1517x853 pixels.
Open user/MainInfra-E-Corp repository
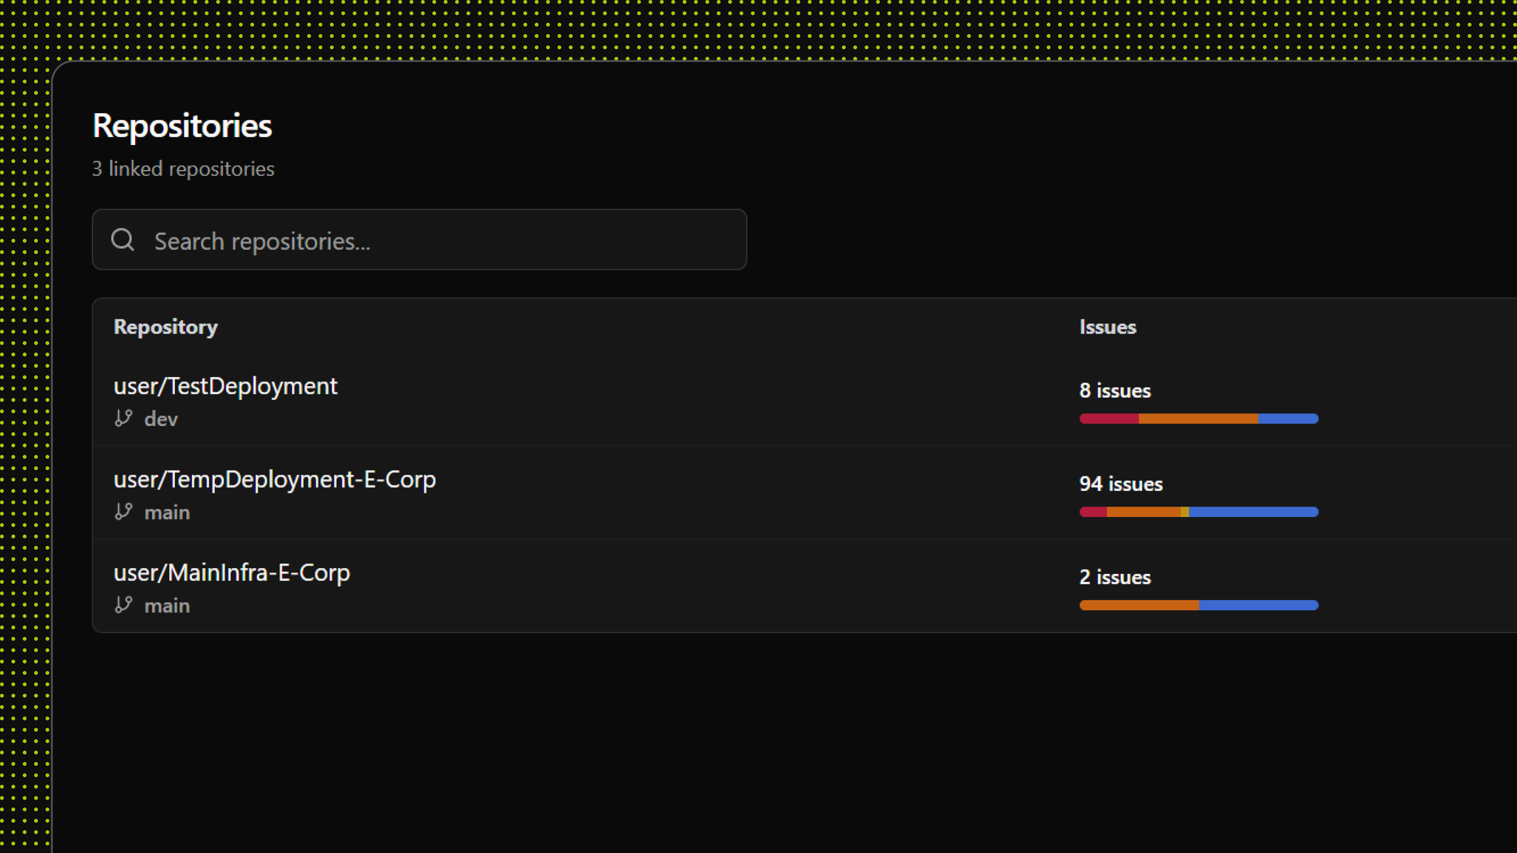[231, 573]
